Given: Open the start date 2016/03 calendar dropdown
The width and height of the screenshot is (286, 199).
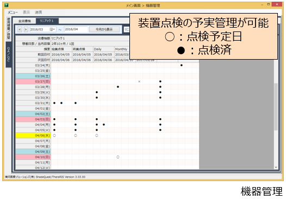Looking at the screenshot, I should pos(53,29).
